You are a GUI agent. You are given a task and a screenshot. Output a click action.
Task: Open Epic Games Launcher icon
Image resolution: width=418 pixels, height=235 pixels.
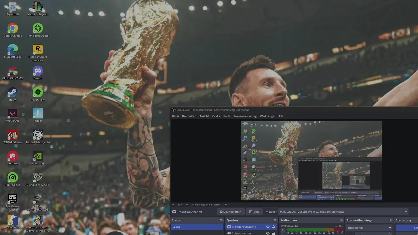(x=12, y=202)
